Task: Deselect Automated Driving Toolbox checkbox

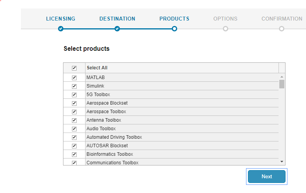Action: tap(74, 137)
